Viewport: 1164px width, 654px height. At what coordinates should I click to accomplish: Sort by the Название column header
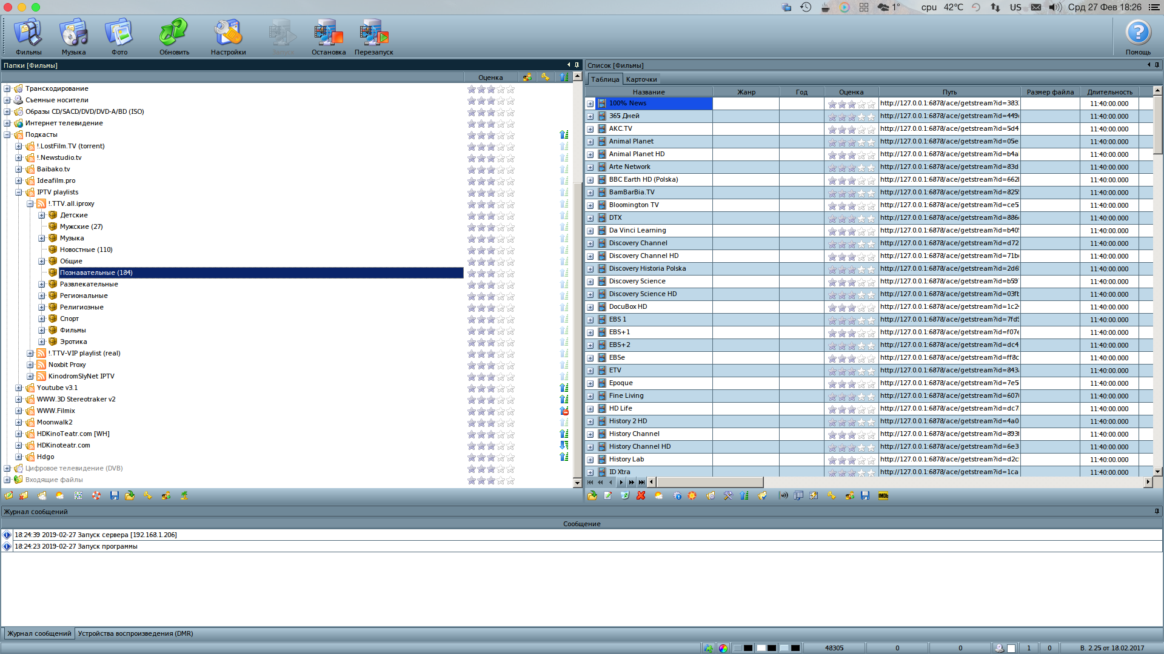click(648, 92)
